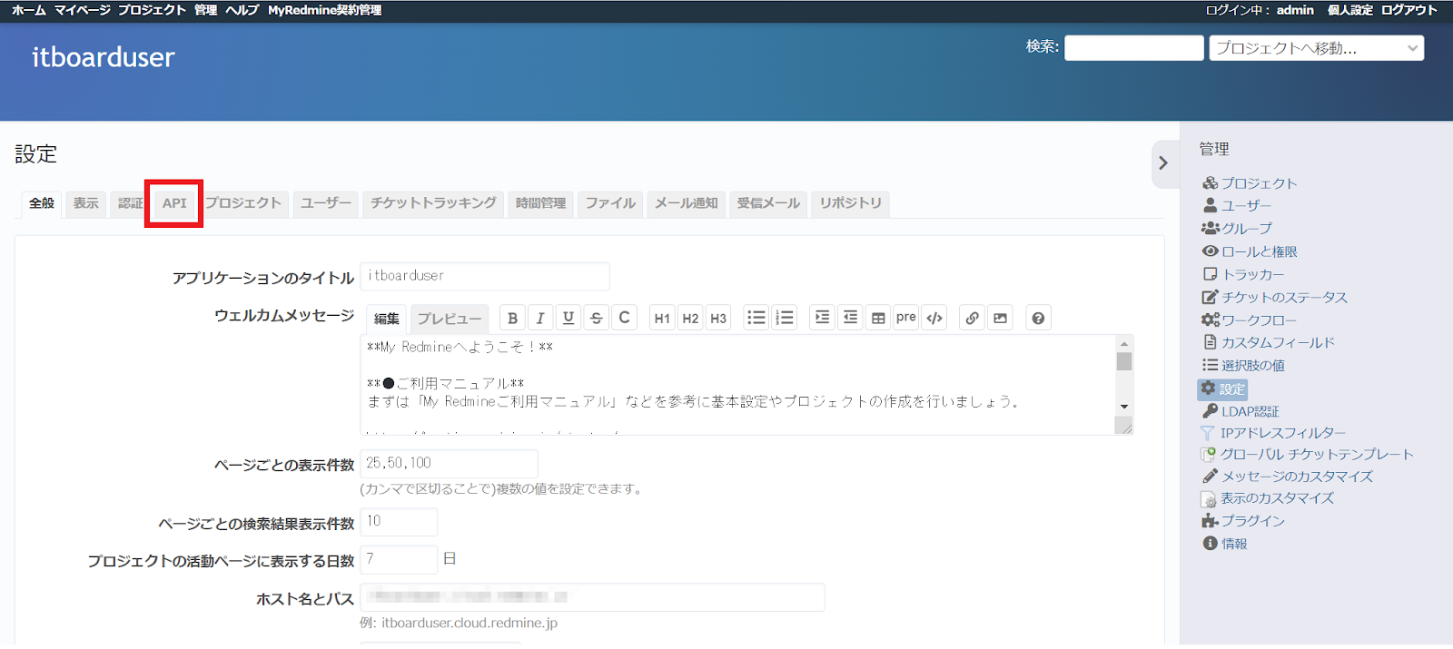Apply H2 heading format
Viewport: 1453px width, 649px height.
pyautogui.click(x=690, y=319)
